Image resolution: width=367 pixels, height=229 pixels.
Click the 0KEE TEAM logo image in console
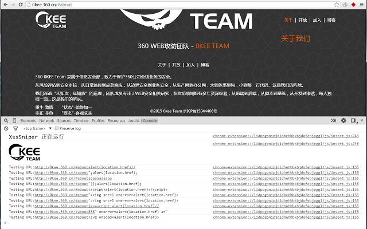[x=24, y=152]
